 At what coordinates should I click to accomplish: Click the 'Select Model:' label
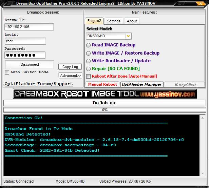click(x=99, y=29)
